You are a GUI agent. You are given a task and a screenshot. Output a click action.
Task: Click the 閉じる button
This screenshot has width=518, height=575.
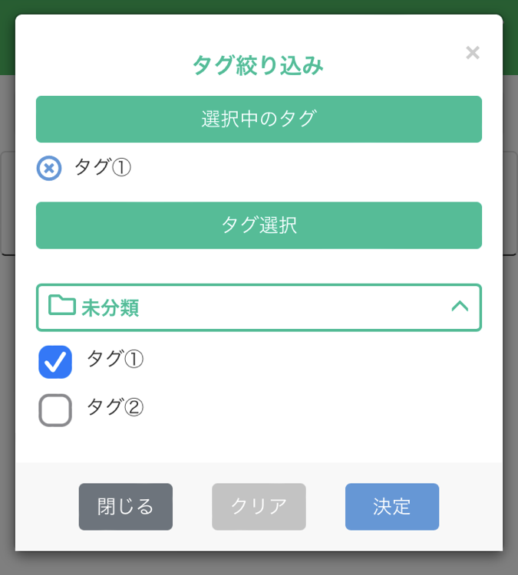[126, 507]
